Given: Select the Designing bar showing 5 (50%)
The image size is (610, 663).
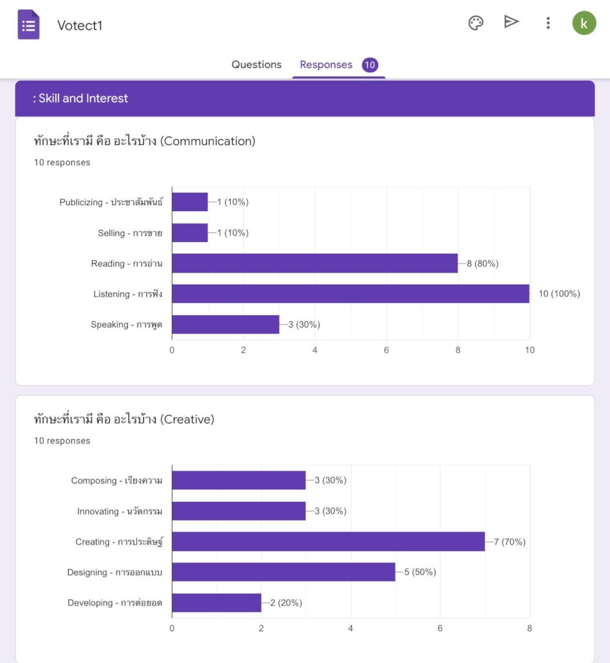Looking at the screenshot, I should [284, 572].
